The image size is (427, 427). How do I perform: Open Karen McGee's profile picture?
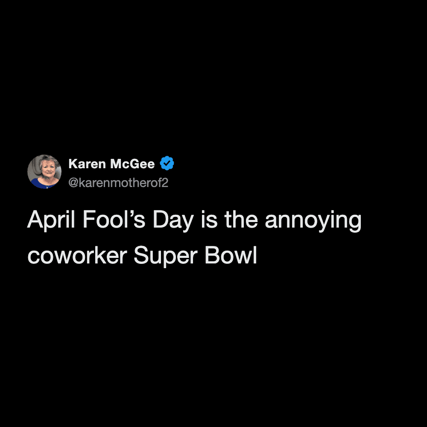tap(44, 172)
